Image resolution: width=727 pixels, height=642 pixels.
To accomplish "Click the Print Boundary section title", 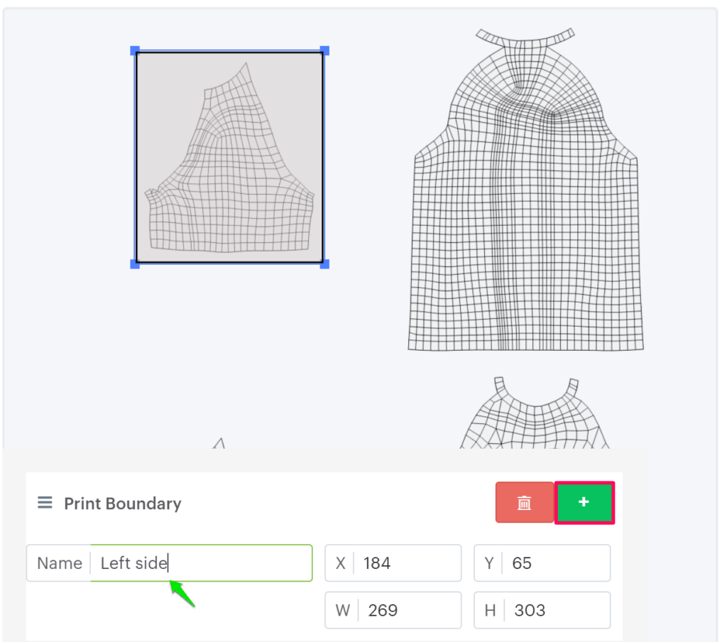I will click(123, 504).
